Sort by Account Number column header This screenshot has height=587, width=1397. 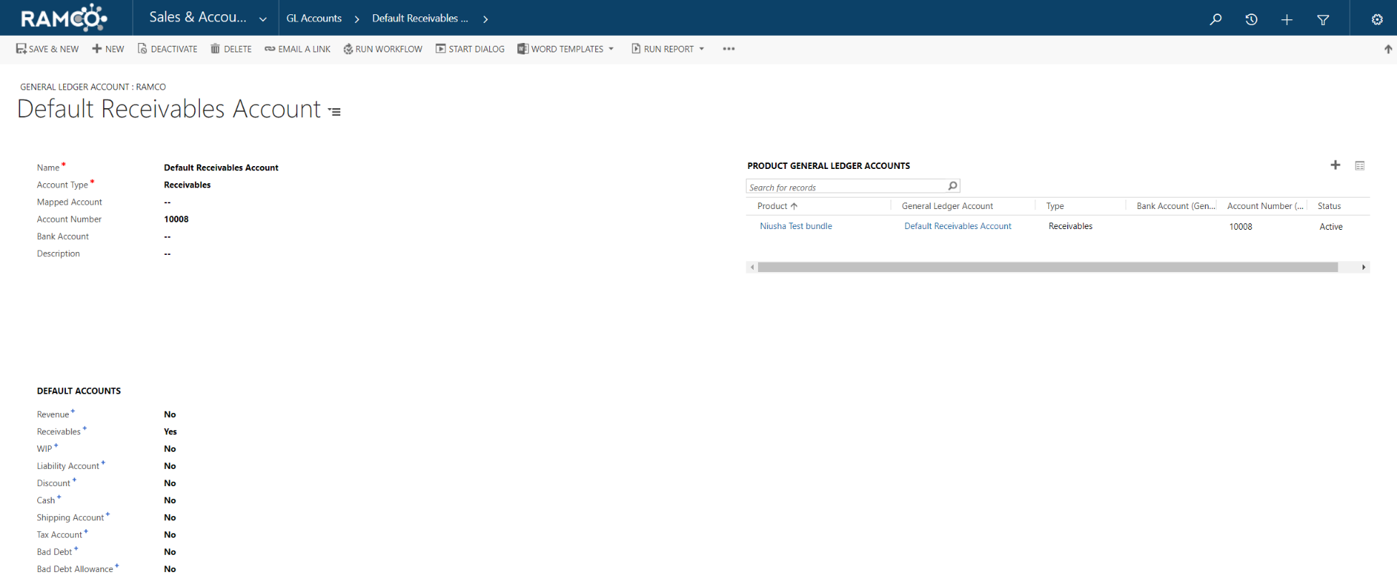pyautogui.click(x=1265, y=206)
